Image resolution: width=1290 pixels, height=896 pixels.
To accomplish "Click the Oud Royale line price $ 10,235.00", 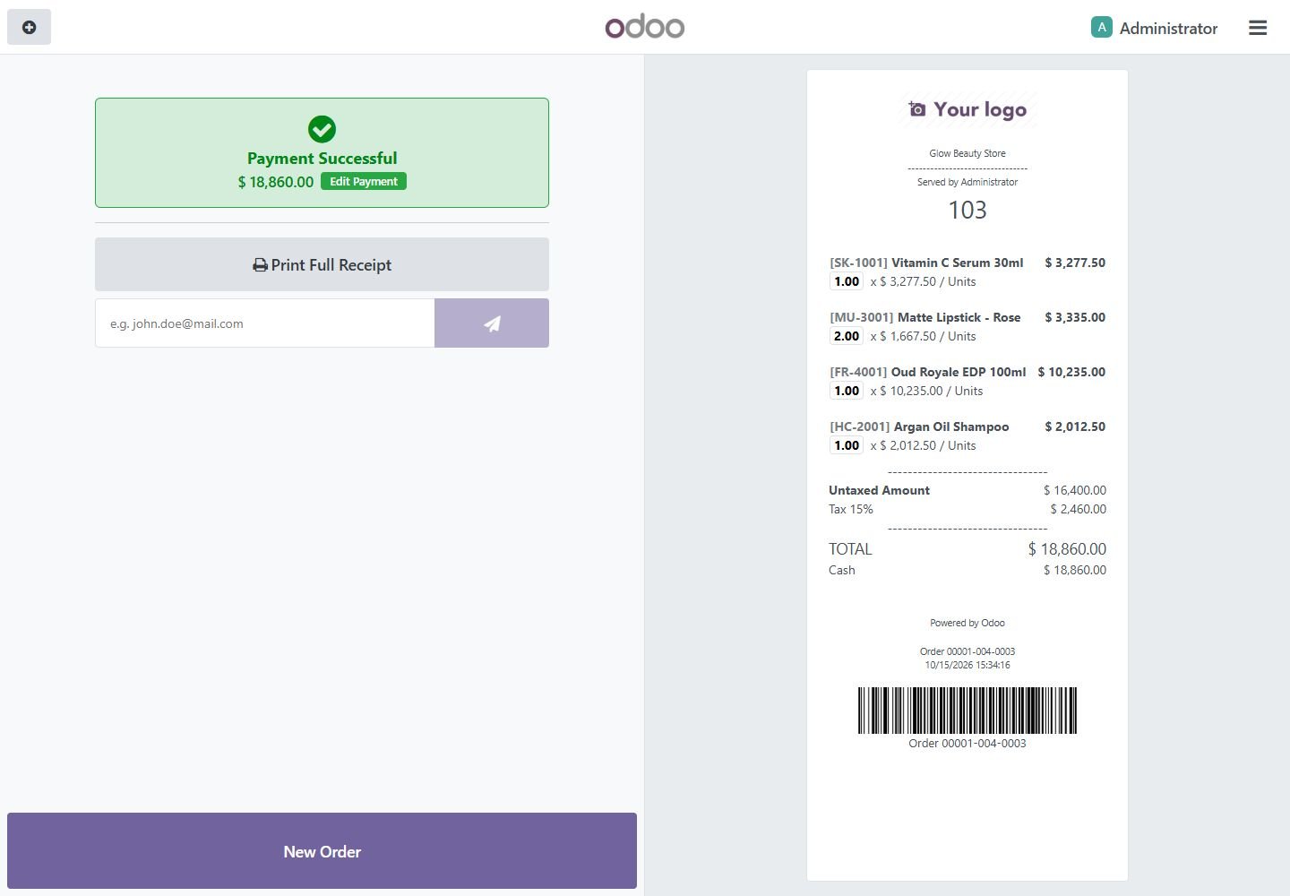I will click(x=1071, y=372).
